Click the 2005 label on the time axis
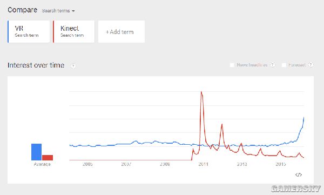The height and width of the screenshot is (195, 324). 87,164
